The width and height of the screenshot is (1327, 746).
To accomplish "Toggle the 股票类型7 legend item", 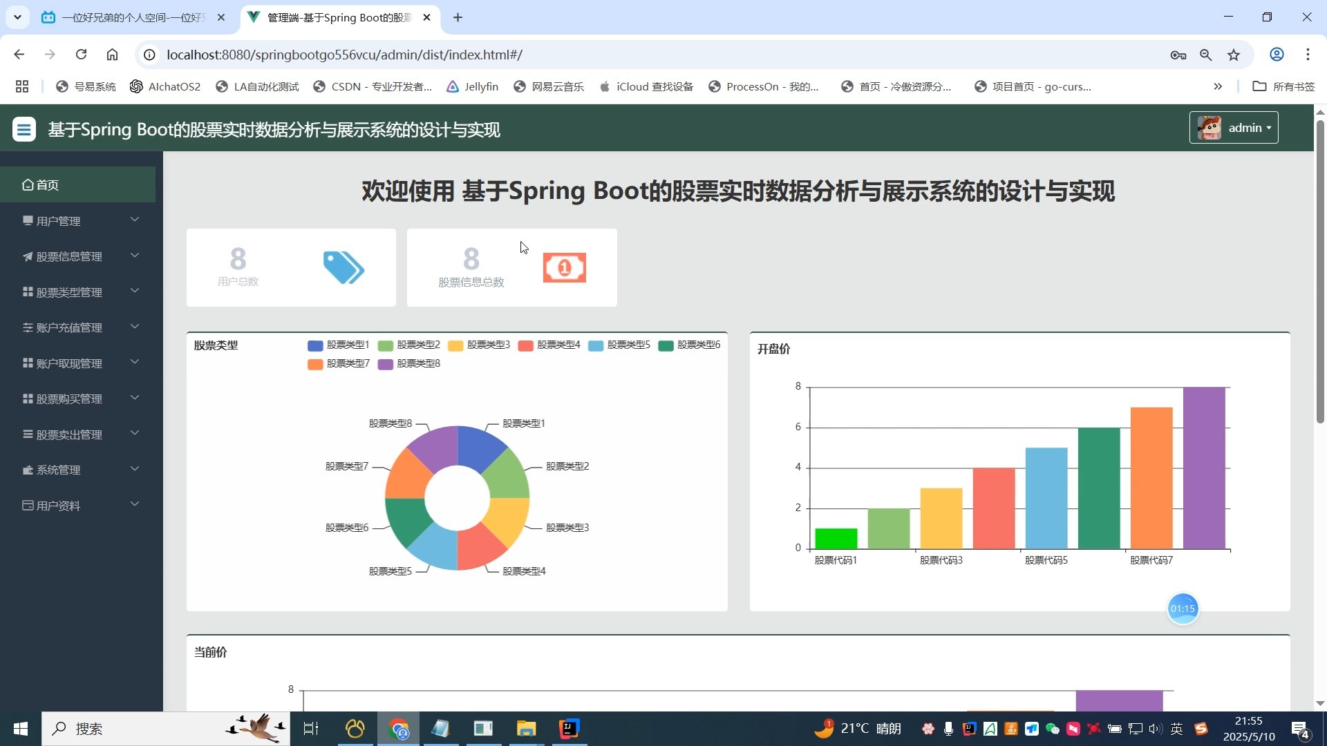I will click(339, 363).
